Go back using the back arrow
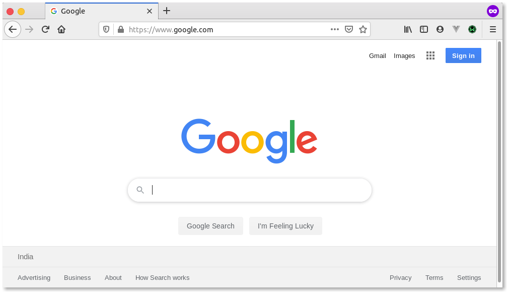The width and height of the screenshot is (507, 292). click(x=13, y=29)
